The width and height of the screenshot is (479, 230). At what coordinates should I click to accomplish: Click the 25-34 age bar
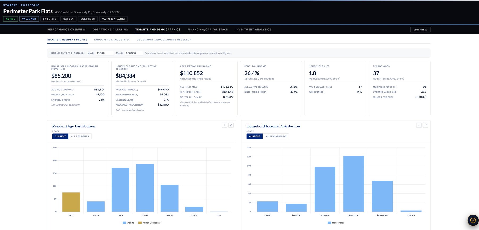coord(120,190)
